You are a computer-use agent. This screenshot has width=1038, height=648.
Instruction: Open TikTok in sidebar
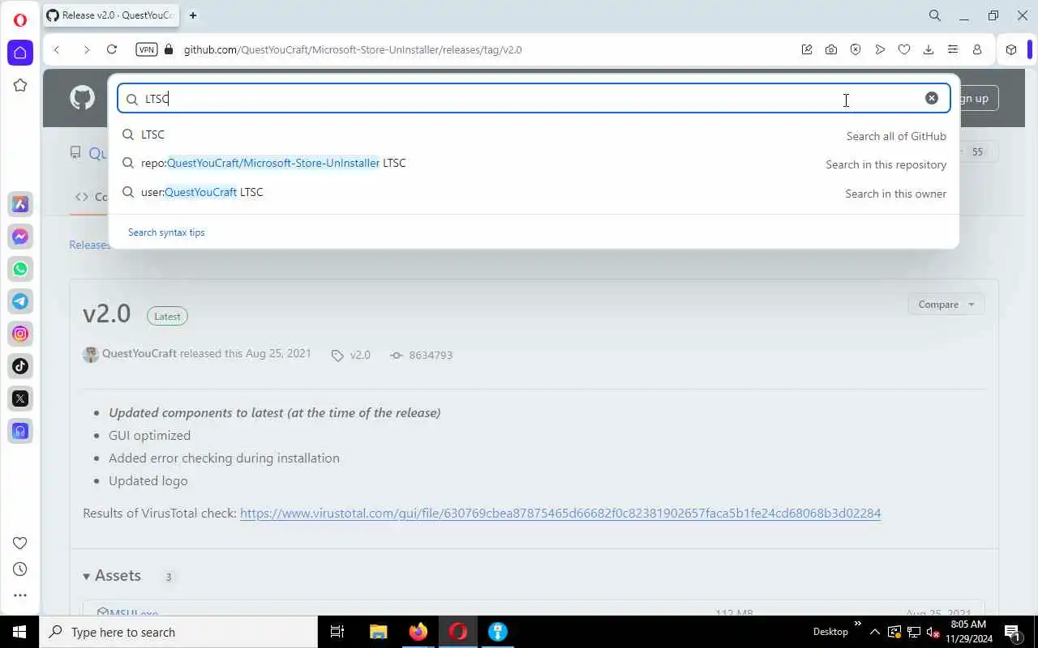20,366
